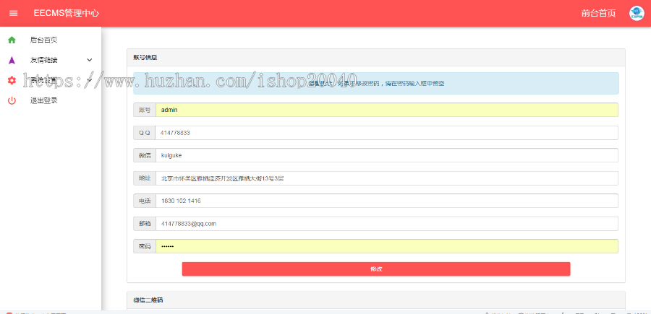
Task: Click the 邮箱 field label
Action: (145, 224)
